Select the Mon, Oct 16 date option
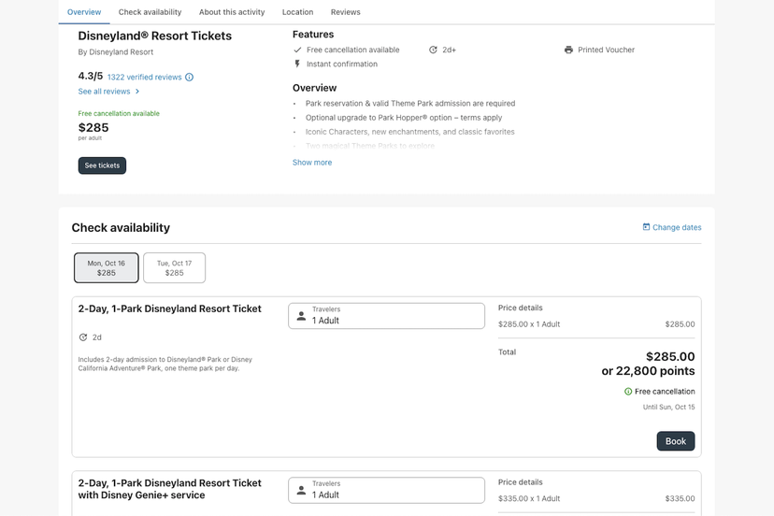 [x=107, y=267]
